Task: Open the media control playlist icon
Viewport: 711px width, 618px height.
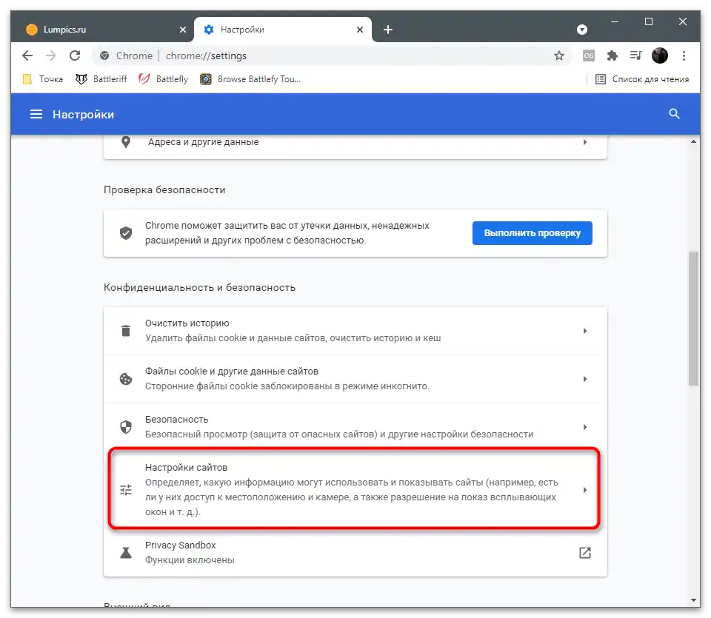Action: point(635,56)
